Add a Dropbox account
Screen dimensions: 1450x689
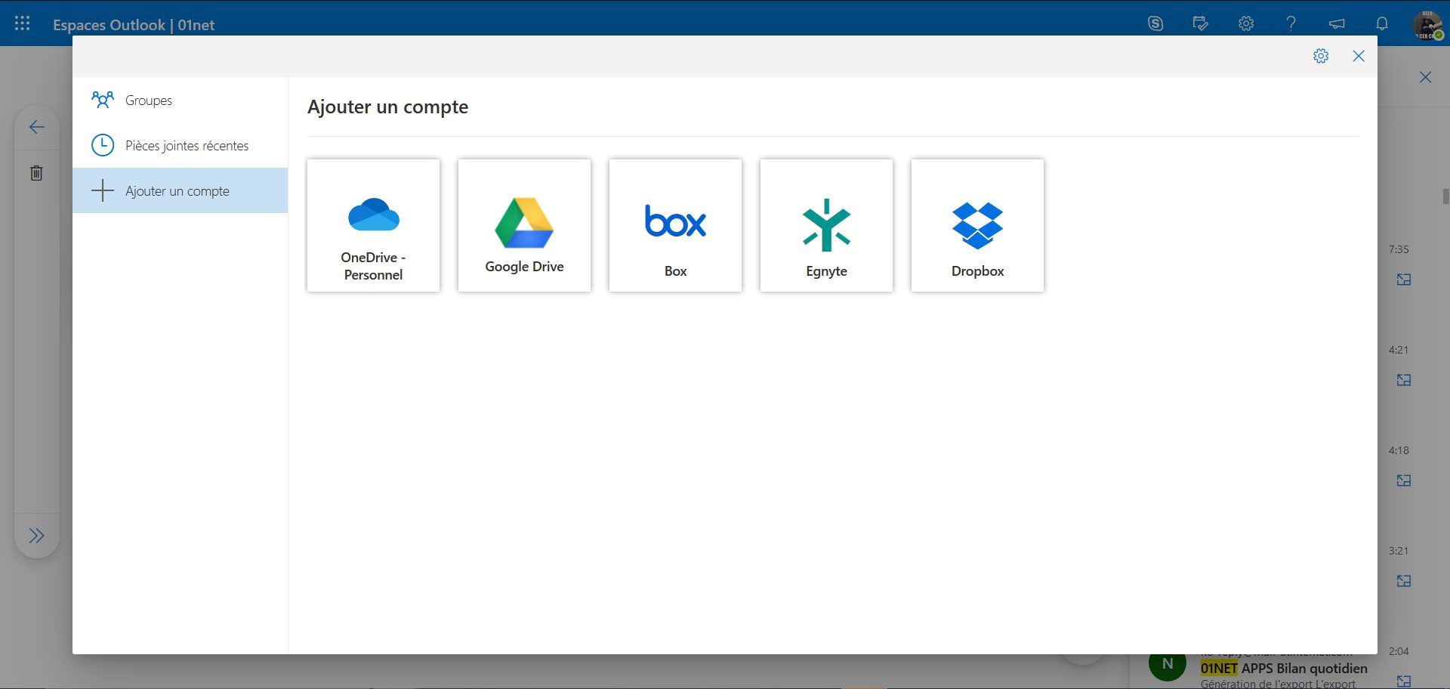tap(977, 225)
